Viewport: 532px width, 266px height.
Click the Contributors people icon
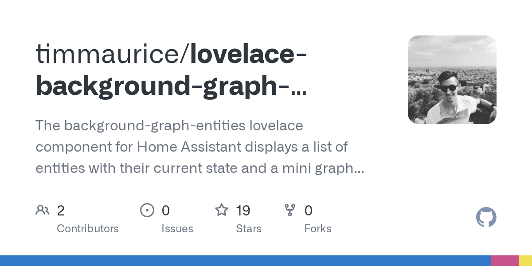(43, 210)
